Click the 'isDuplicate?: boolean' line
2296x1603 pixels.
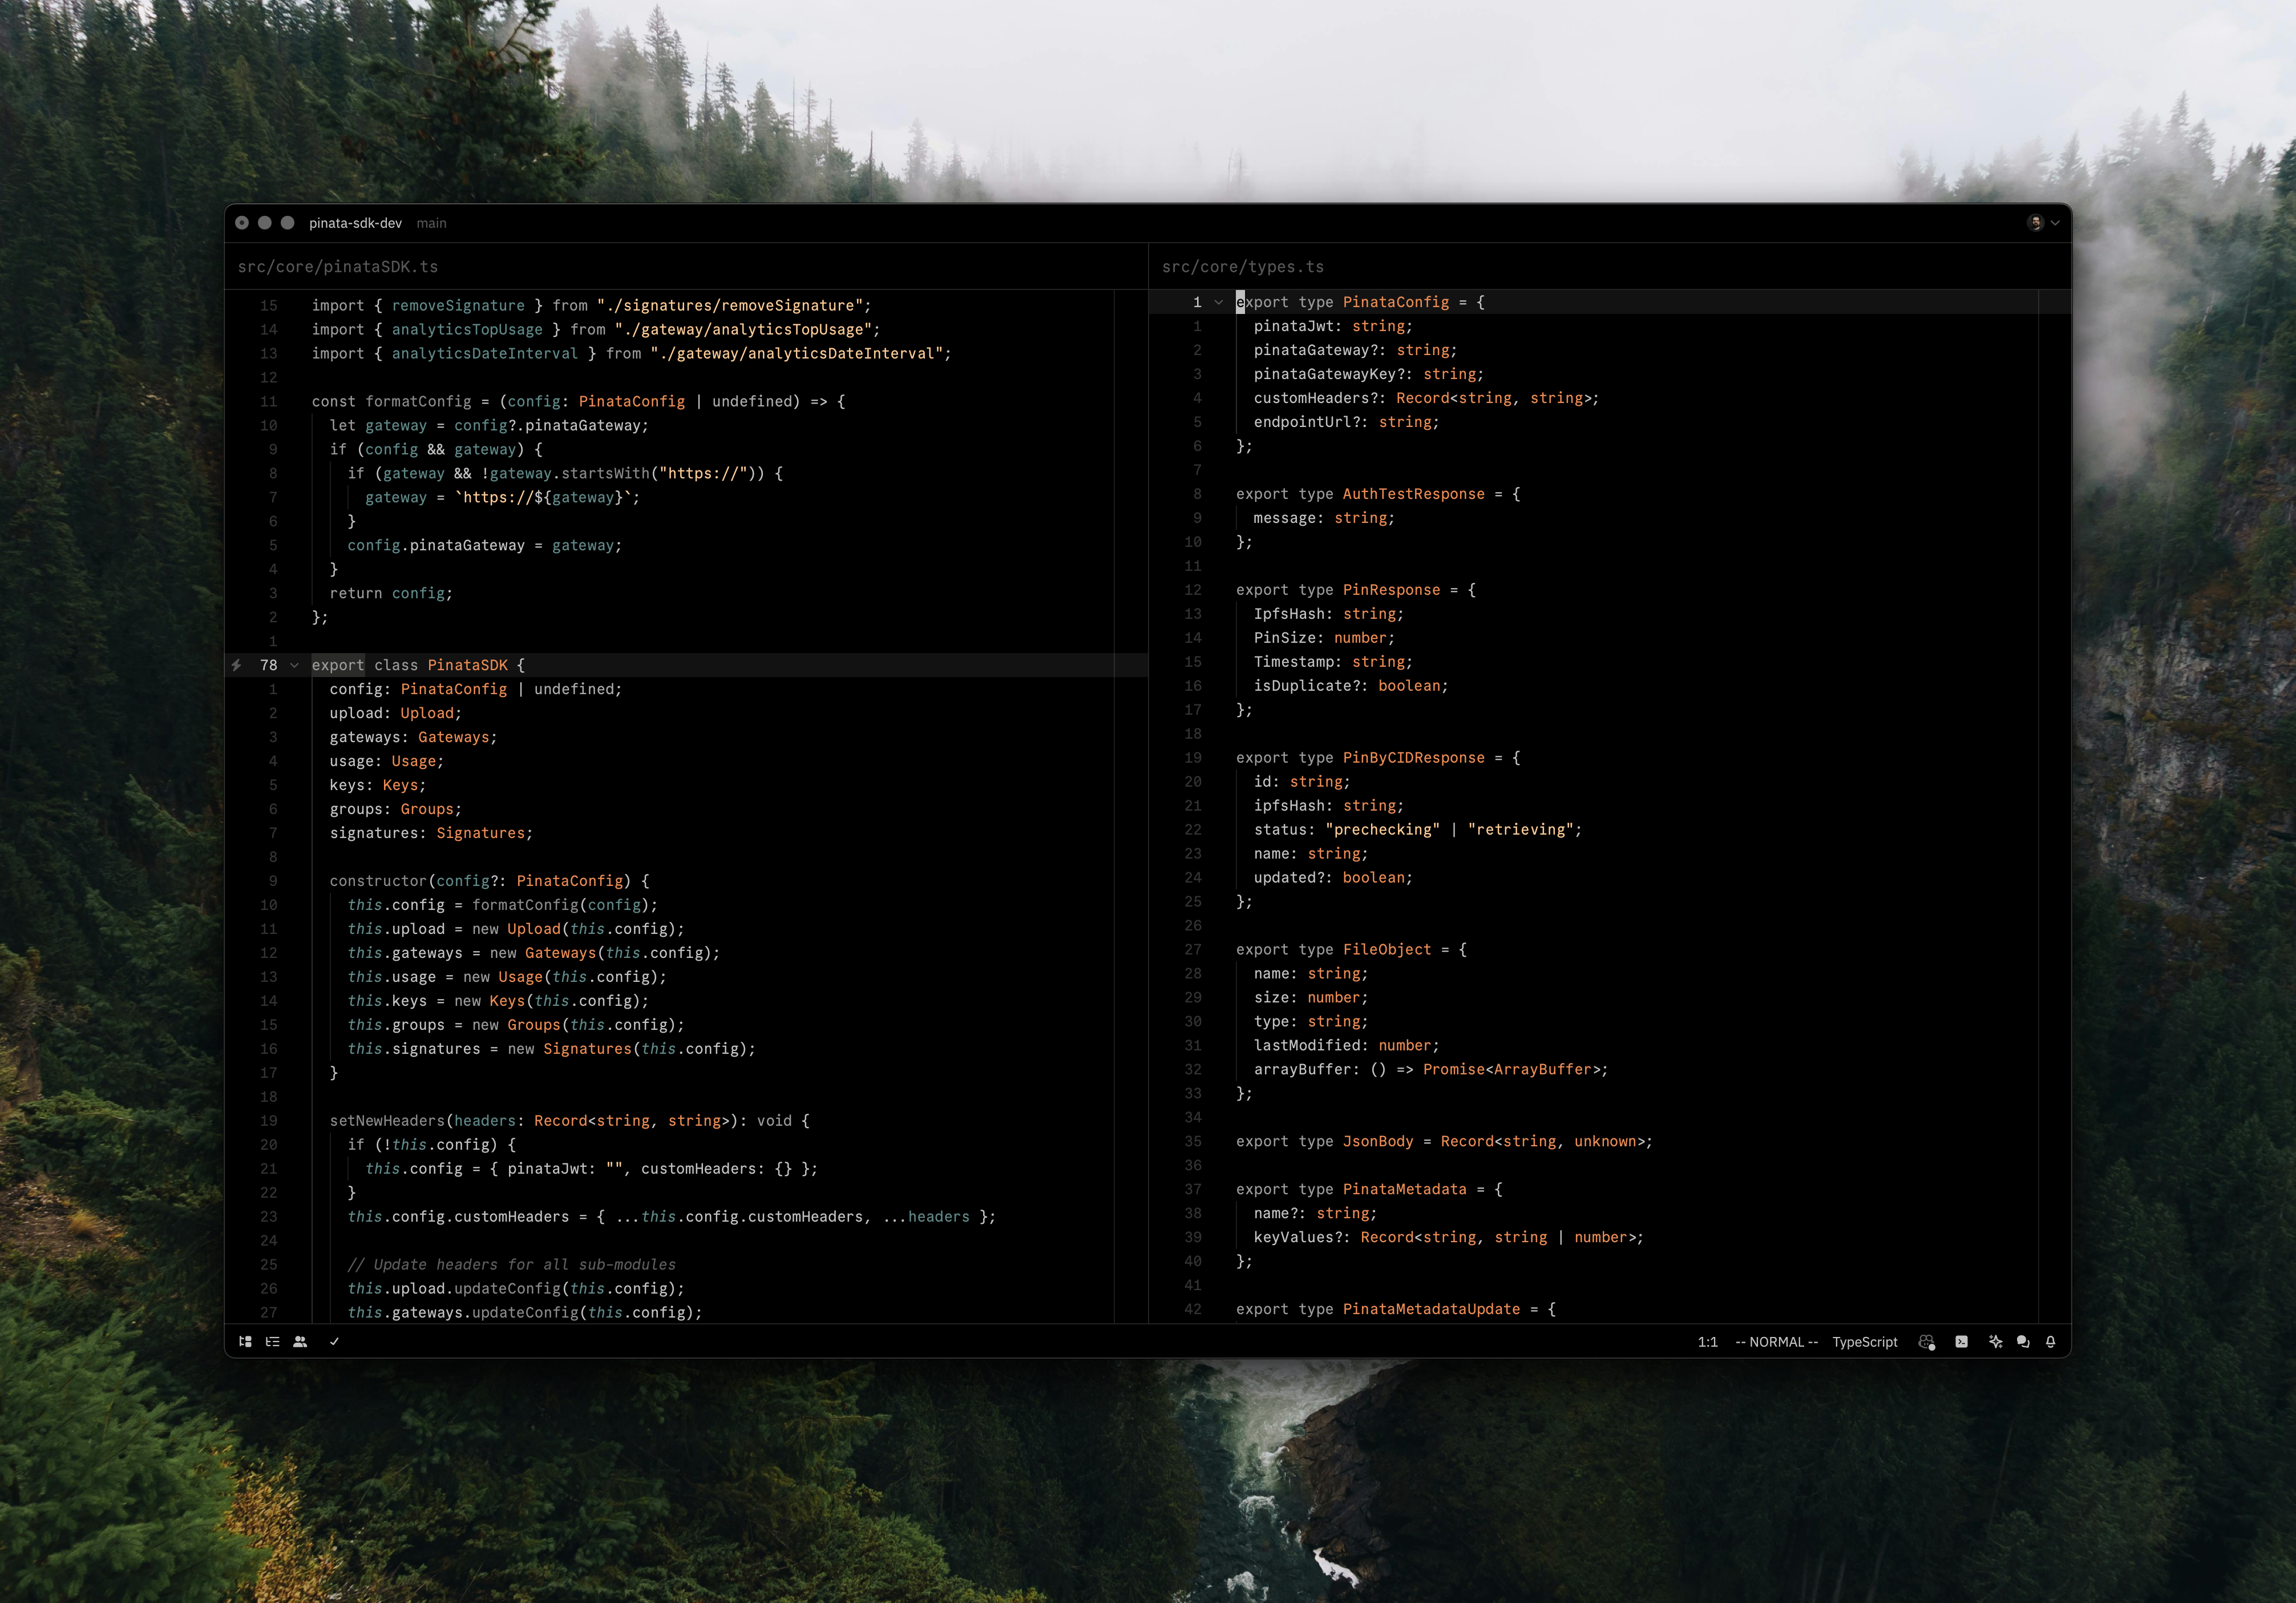point(1351,686)
